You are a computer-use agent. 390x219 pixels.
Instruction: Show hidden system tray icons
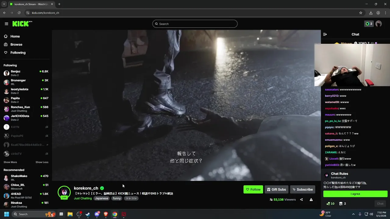click(353, 214)
